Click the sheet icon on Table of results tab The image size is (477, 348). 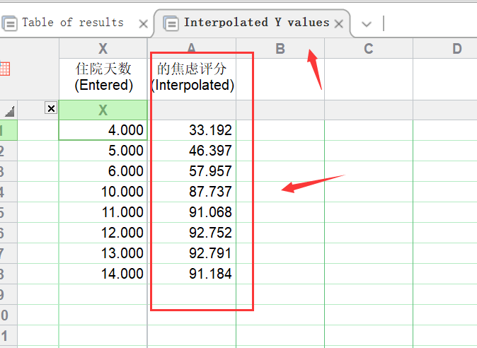[x=9, y=23]
